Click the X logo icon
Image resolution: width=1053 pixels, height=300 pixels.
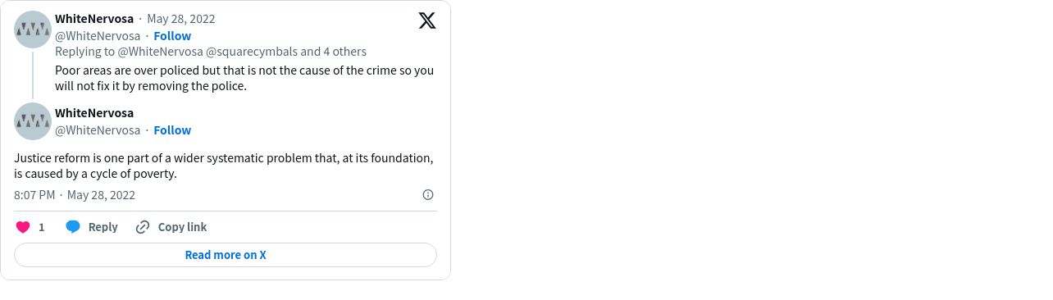pyautogui.click(x=427, y=20)
